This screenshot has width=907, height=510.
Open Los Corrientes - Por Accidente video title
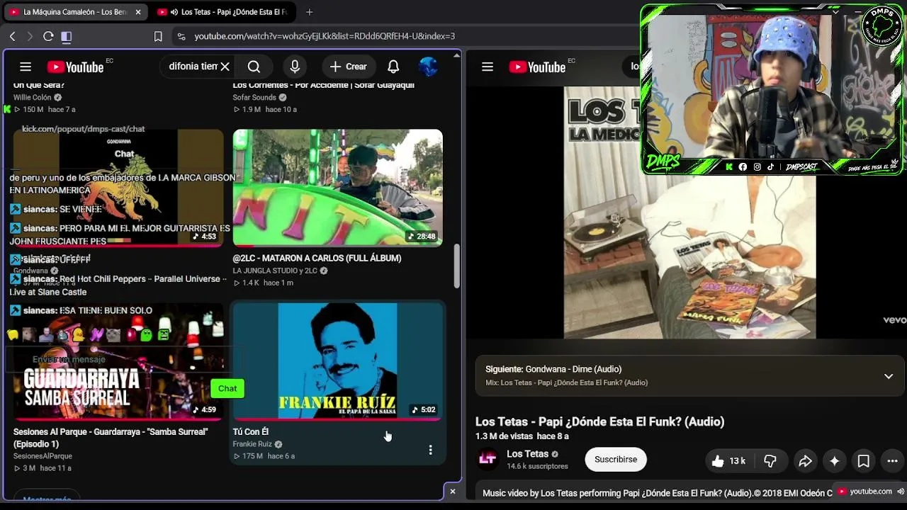[x=324, y=85]
